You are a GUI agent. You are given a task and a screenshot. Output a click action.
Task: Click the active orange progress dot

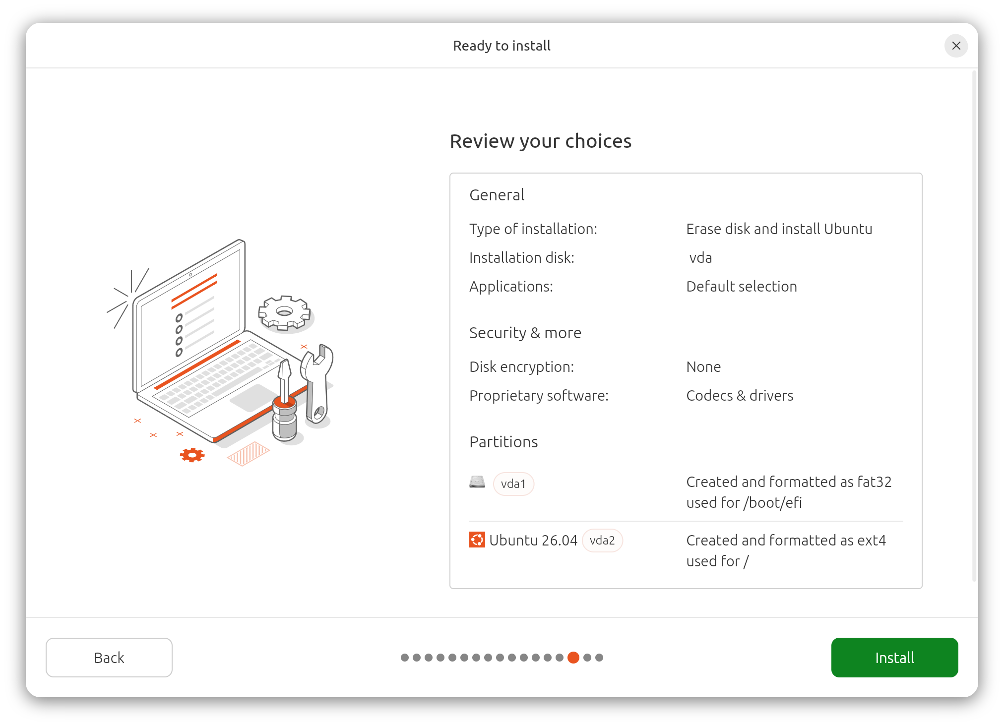click(573, 657)
